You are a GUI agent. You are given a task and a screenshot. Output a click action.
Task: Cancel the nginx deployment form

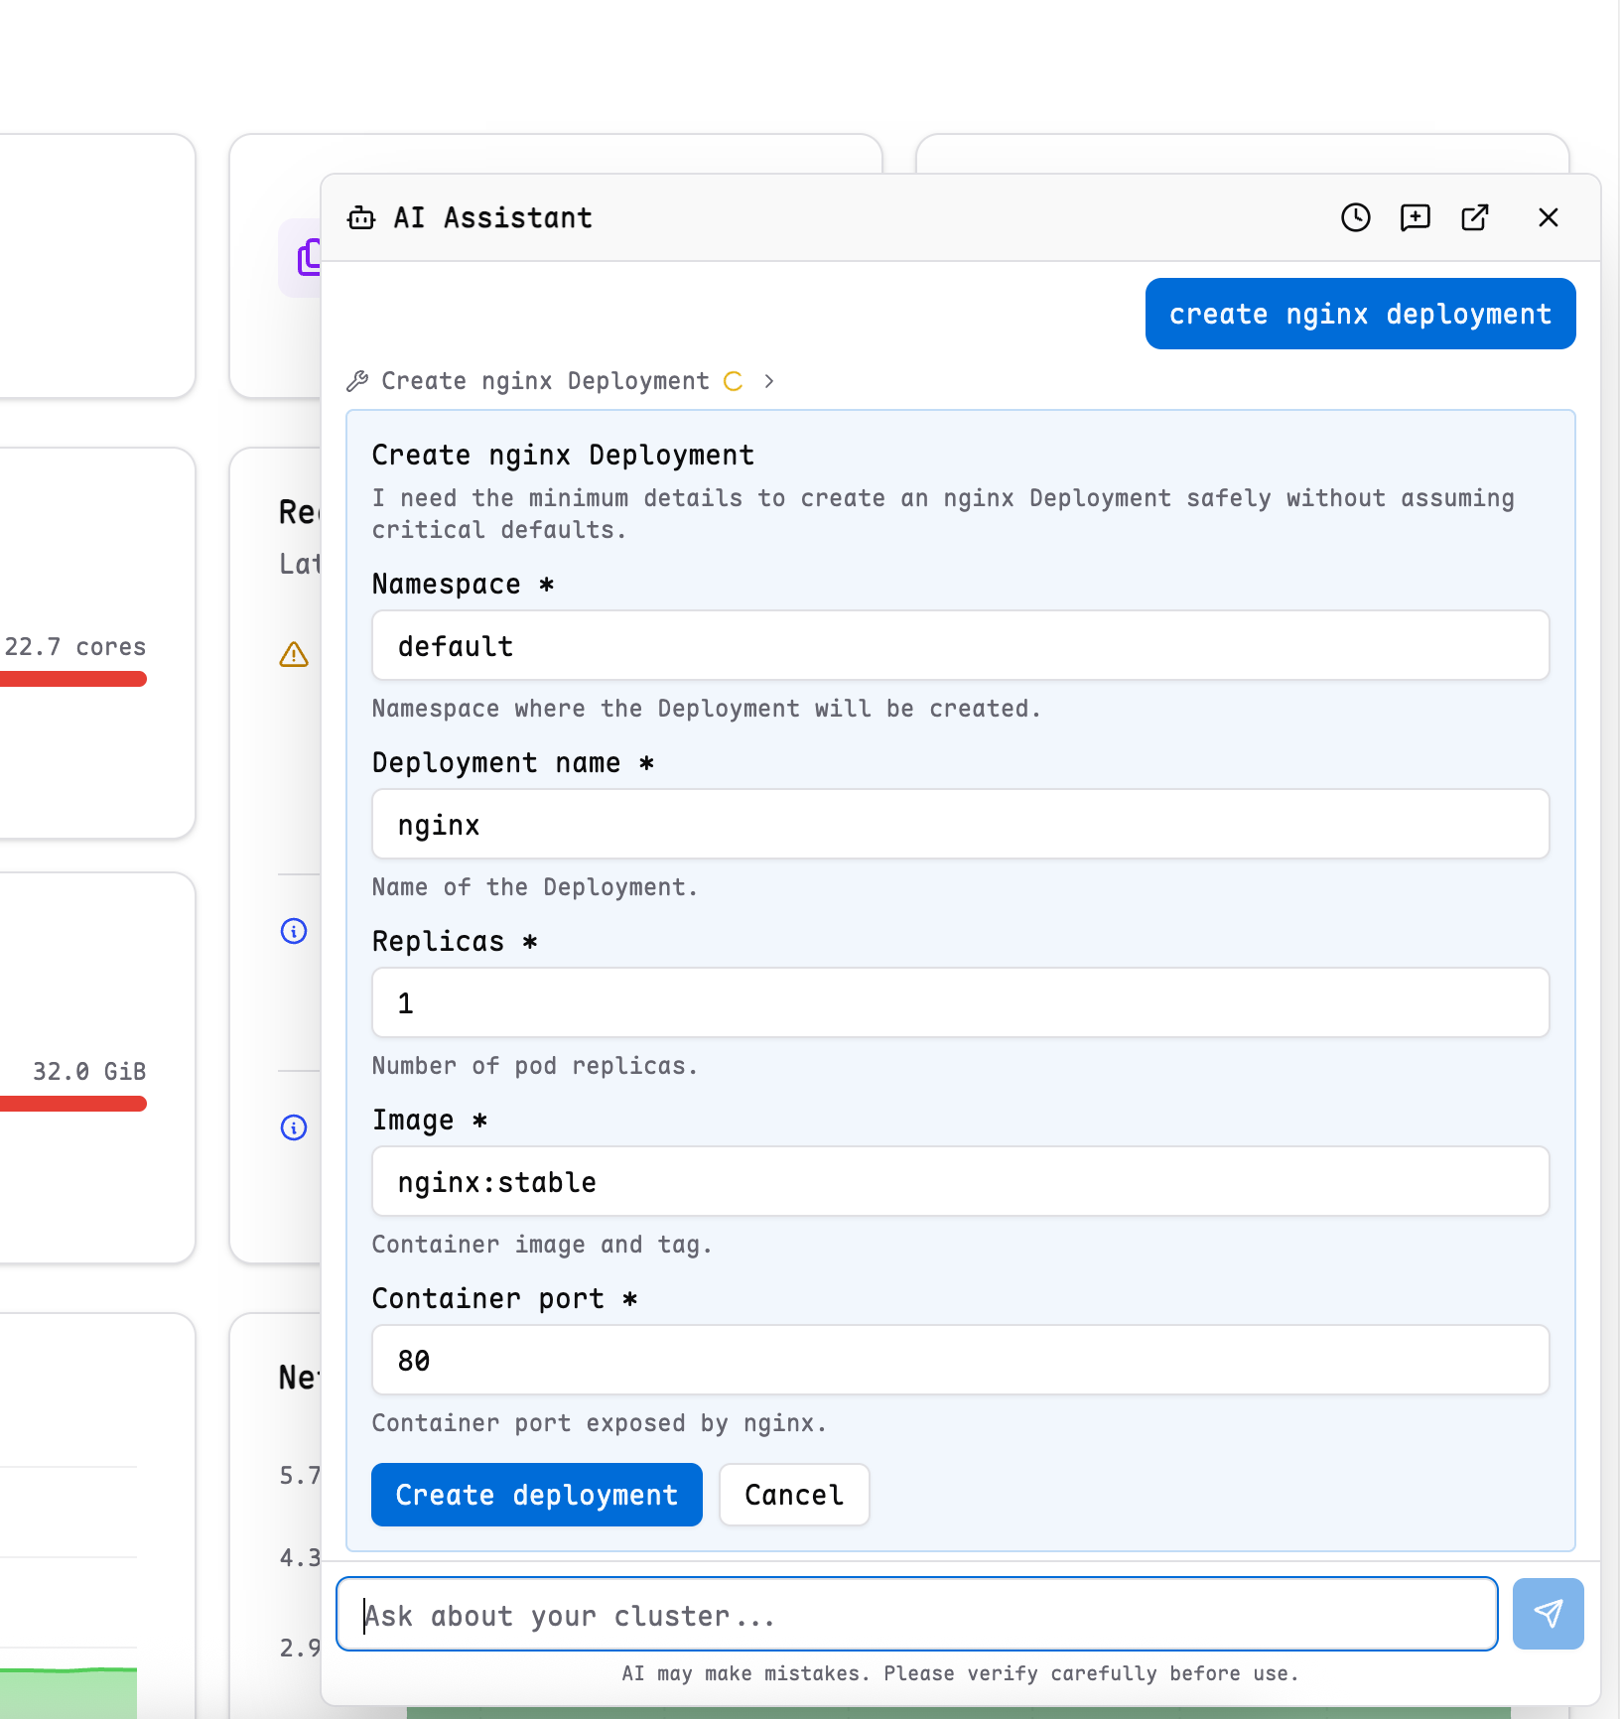pyautogui.click(x=794, y=1495)
